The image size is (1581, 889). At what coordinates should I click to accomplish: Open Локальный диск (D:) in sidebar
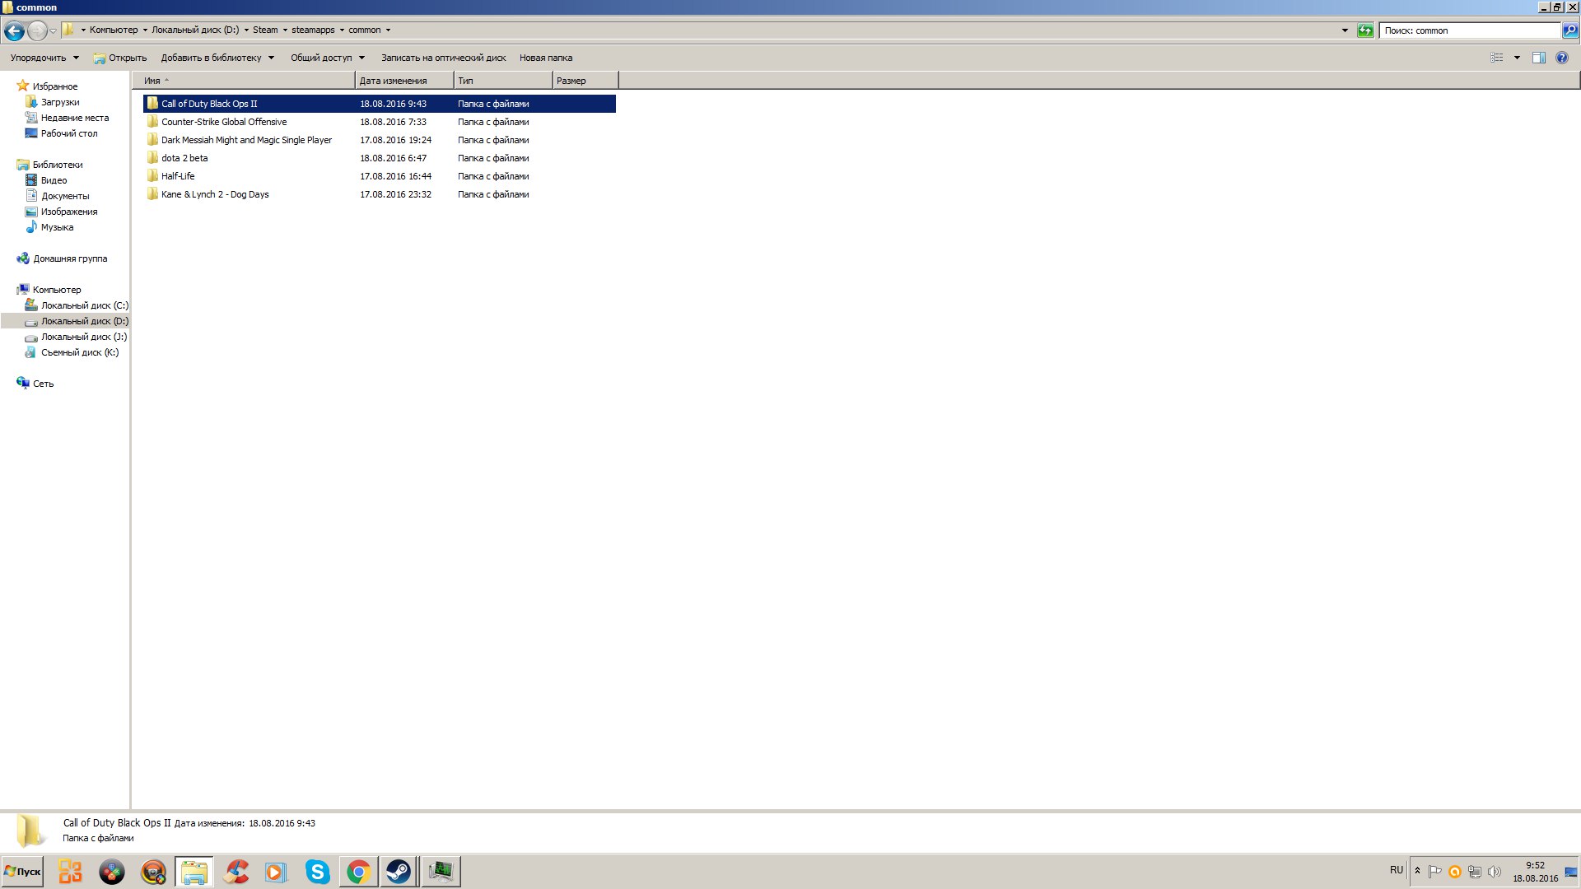pyautogui.click(x=85, y=321)
